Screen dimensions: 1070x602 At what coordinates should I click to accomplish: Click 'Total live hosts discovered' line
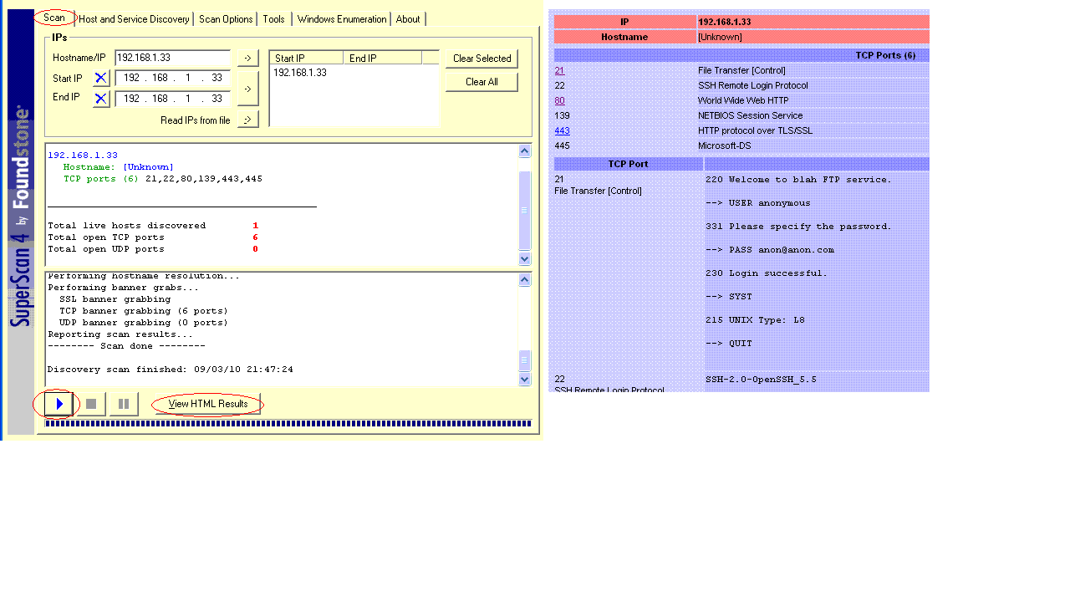tap(153, 226)
